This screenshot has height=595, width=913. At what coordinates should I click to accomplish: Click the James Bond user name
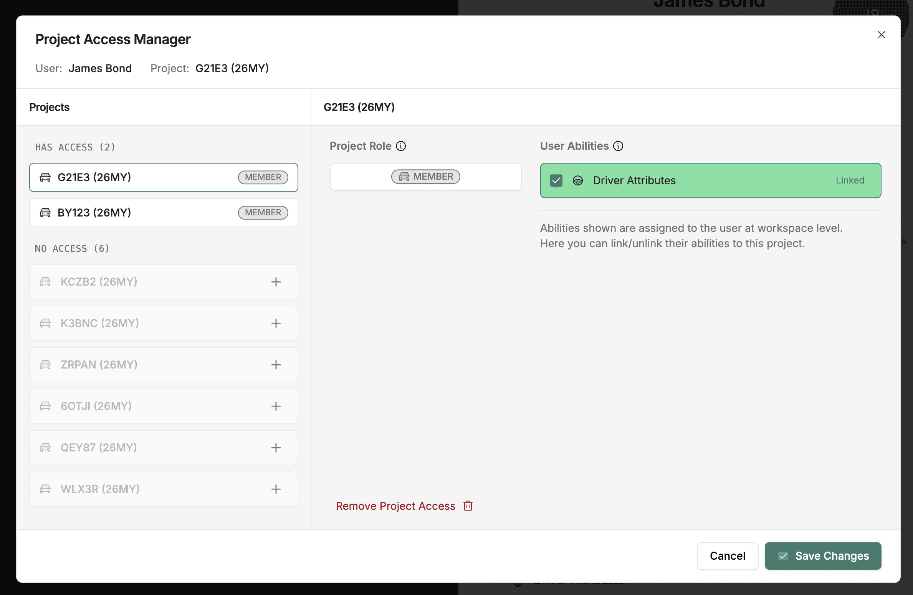[x=100, y=68]
